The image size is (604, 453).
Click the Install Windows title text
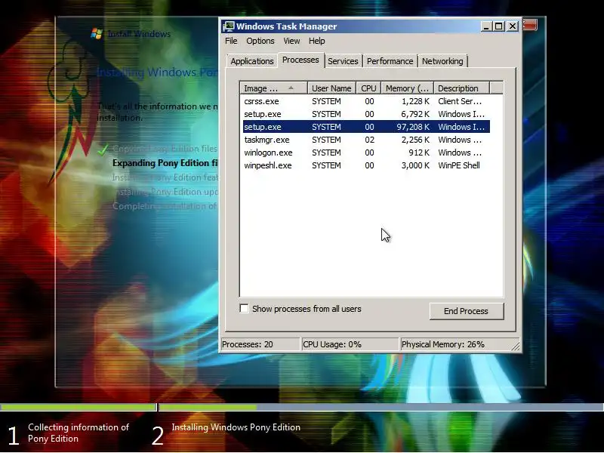[x=139, y=34]
